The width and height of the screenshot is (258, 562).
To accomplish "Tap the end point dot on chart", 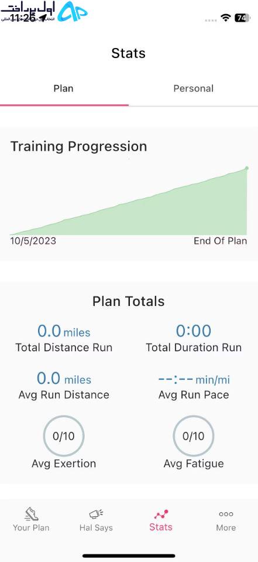I will (x=246, y=168).
